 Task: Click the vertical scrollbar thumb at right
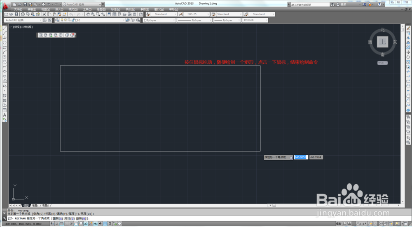point(403,30)
